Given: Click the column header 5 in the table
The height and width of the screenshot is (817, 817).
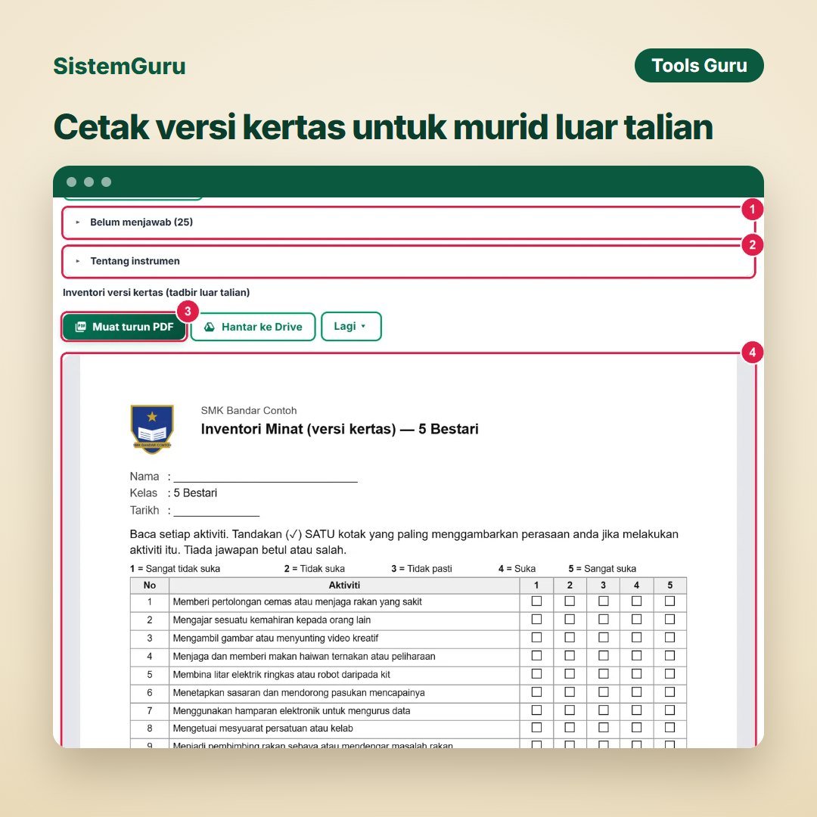Looking at the screenshot, I should click(670, 585).
